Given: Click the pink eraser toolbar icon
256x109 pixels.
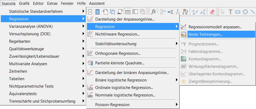Looking at the screenshot, I should coord(212,12).
